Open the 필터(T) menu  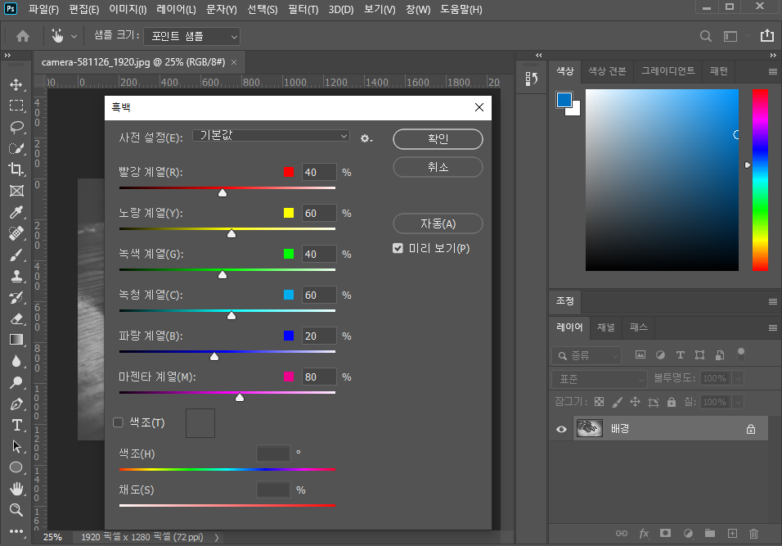(303, 10)
